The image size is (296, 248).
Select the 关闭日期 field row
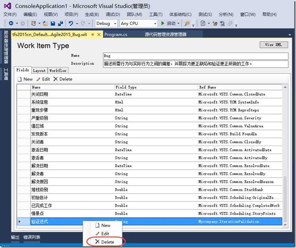coord(150,94)
